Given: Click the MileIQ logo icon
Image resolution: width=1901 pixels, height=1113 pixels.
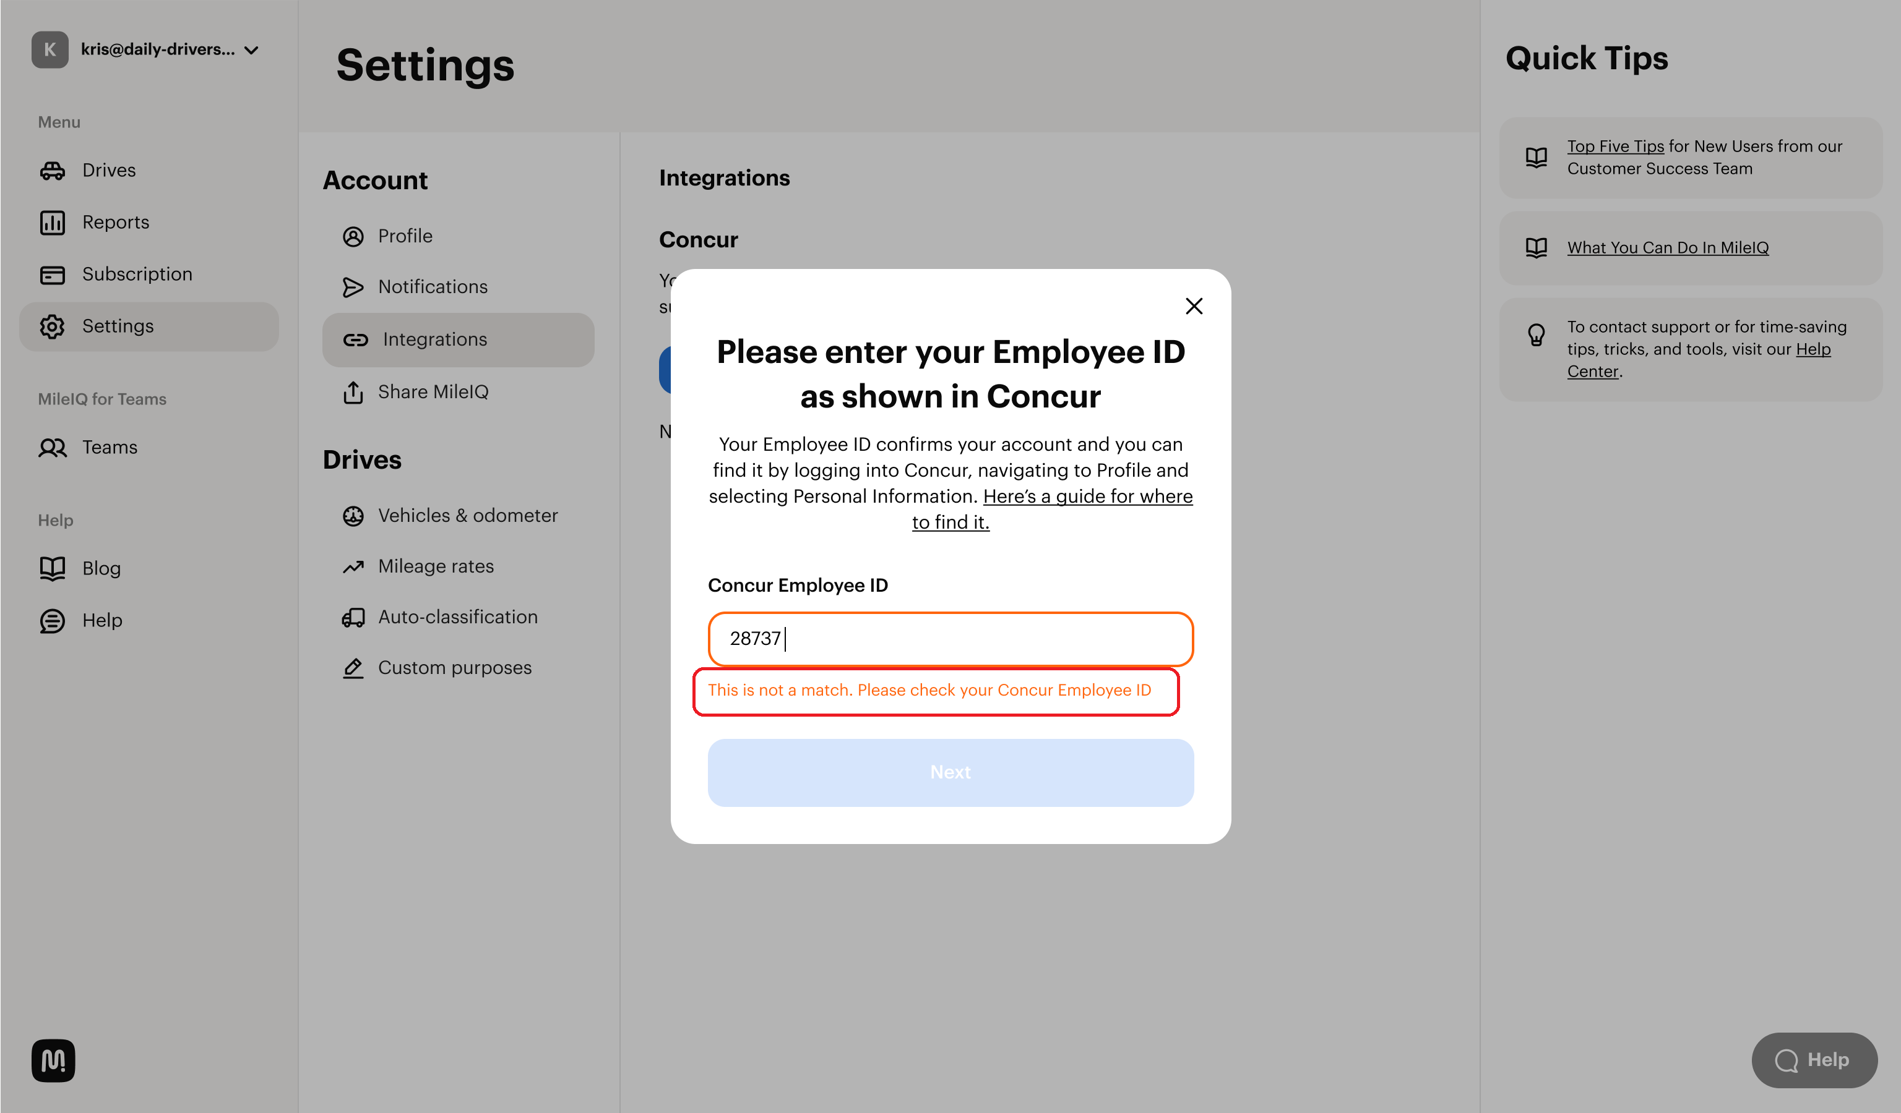Looking at the screenshot, I should click(x=53, y=1060).
